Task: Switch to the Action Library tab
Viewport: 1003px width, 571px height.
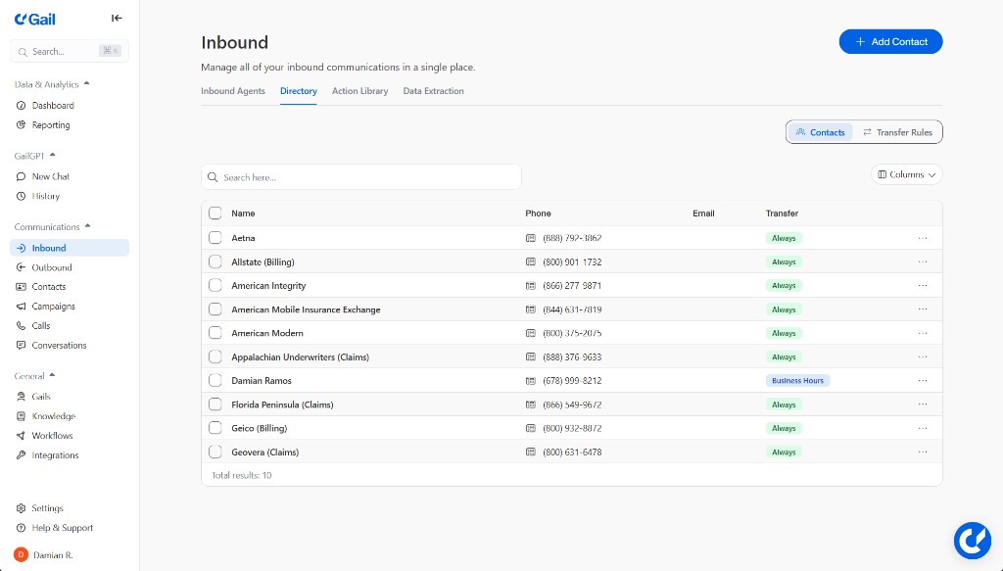Action: [x=359, y=91]
